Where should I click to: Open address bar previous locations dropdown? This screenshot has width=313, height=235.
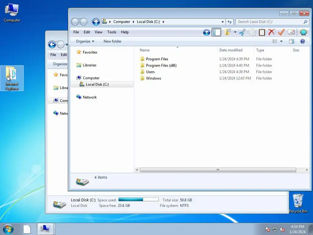pos(223,22)
